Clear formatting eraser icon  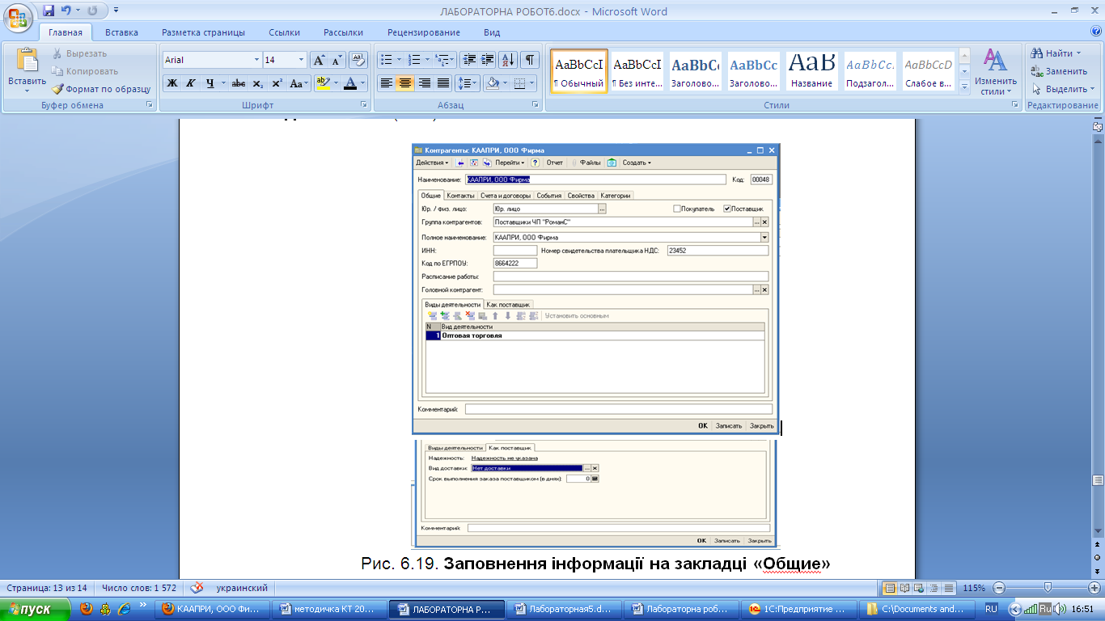[x=359, y=60]
